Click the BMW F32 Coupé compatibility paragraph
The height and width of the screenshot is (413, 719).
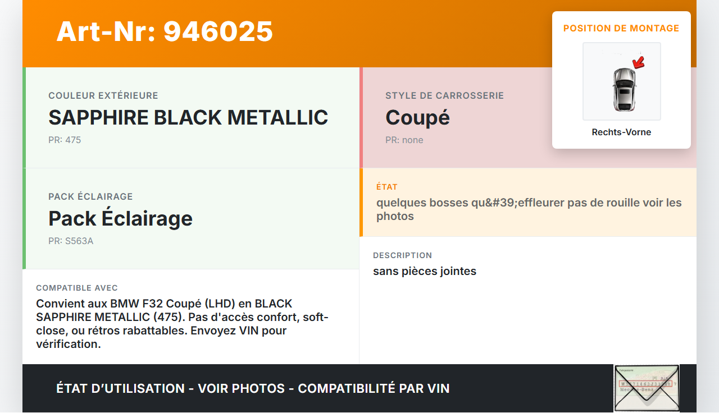click(x=182, y=324)
